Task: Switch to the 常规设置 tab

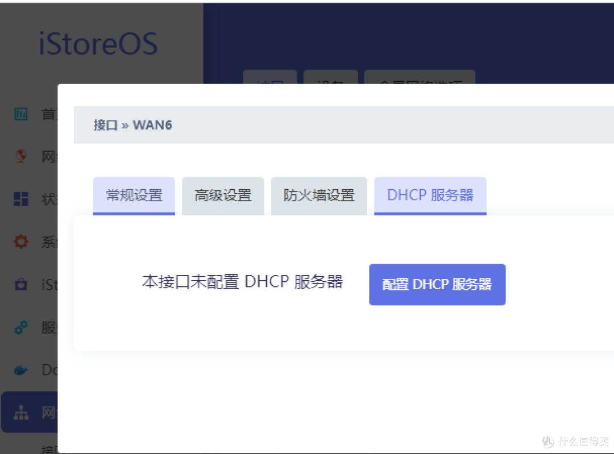Action: click(x=134, y=195)
